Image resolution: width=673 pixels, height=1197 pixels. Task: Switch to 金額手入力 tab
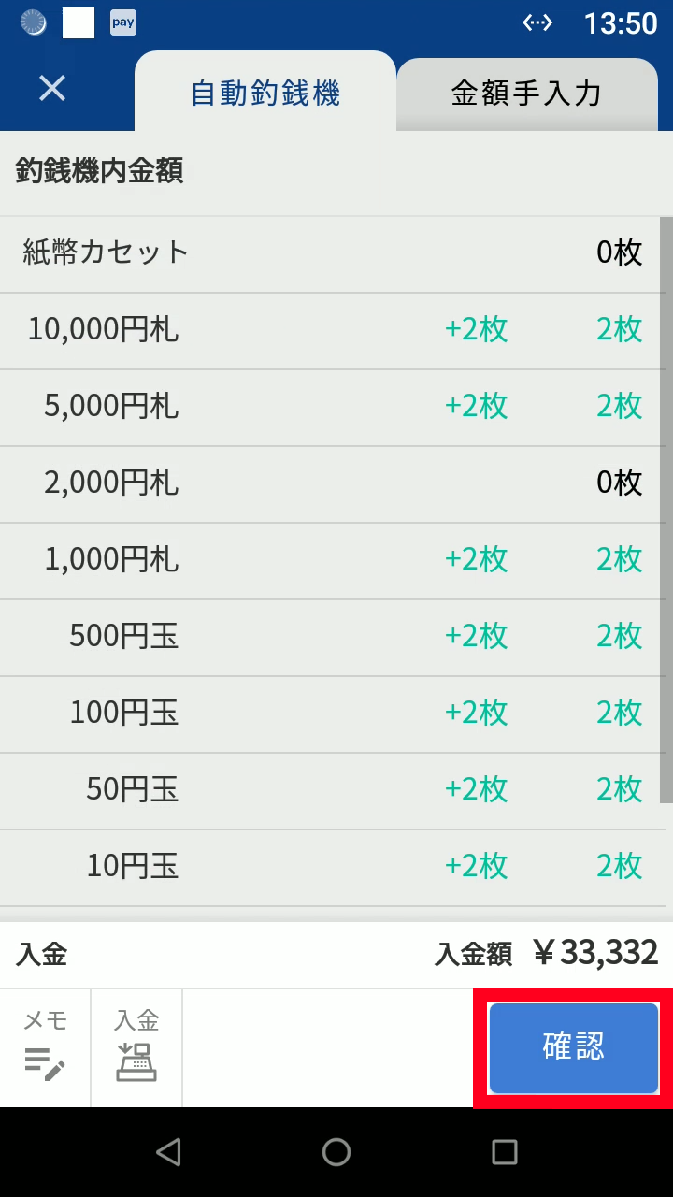click(x=526, y=94)
